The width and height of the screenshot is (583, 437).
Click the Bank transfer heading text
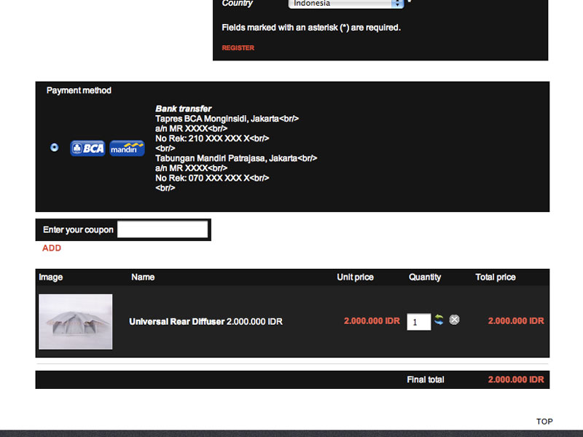184,109
